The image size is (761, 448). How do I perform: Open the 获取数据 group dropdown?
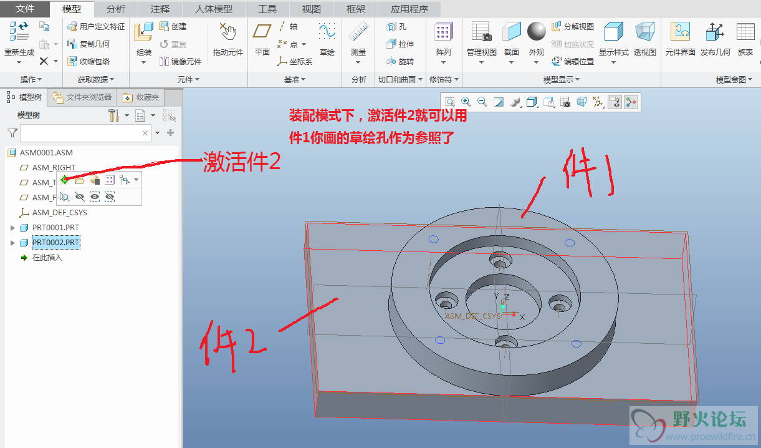point(96,79)
